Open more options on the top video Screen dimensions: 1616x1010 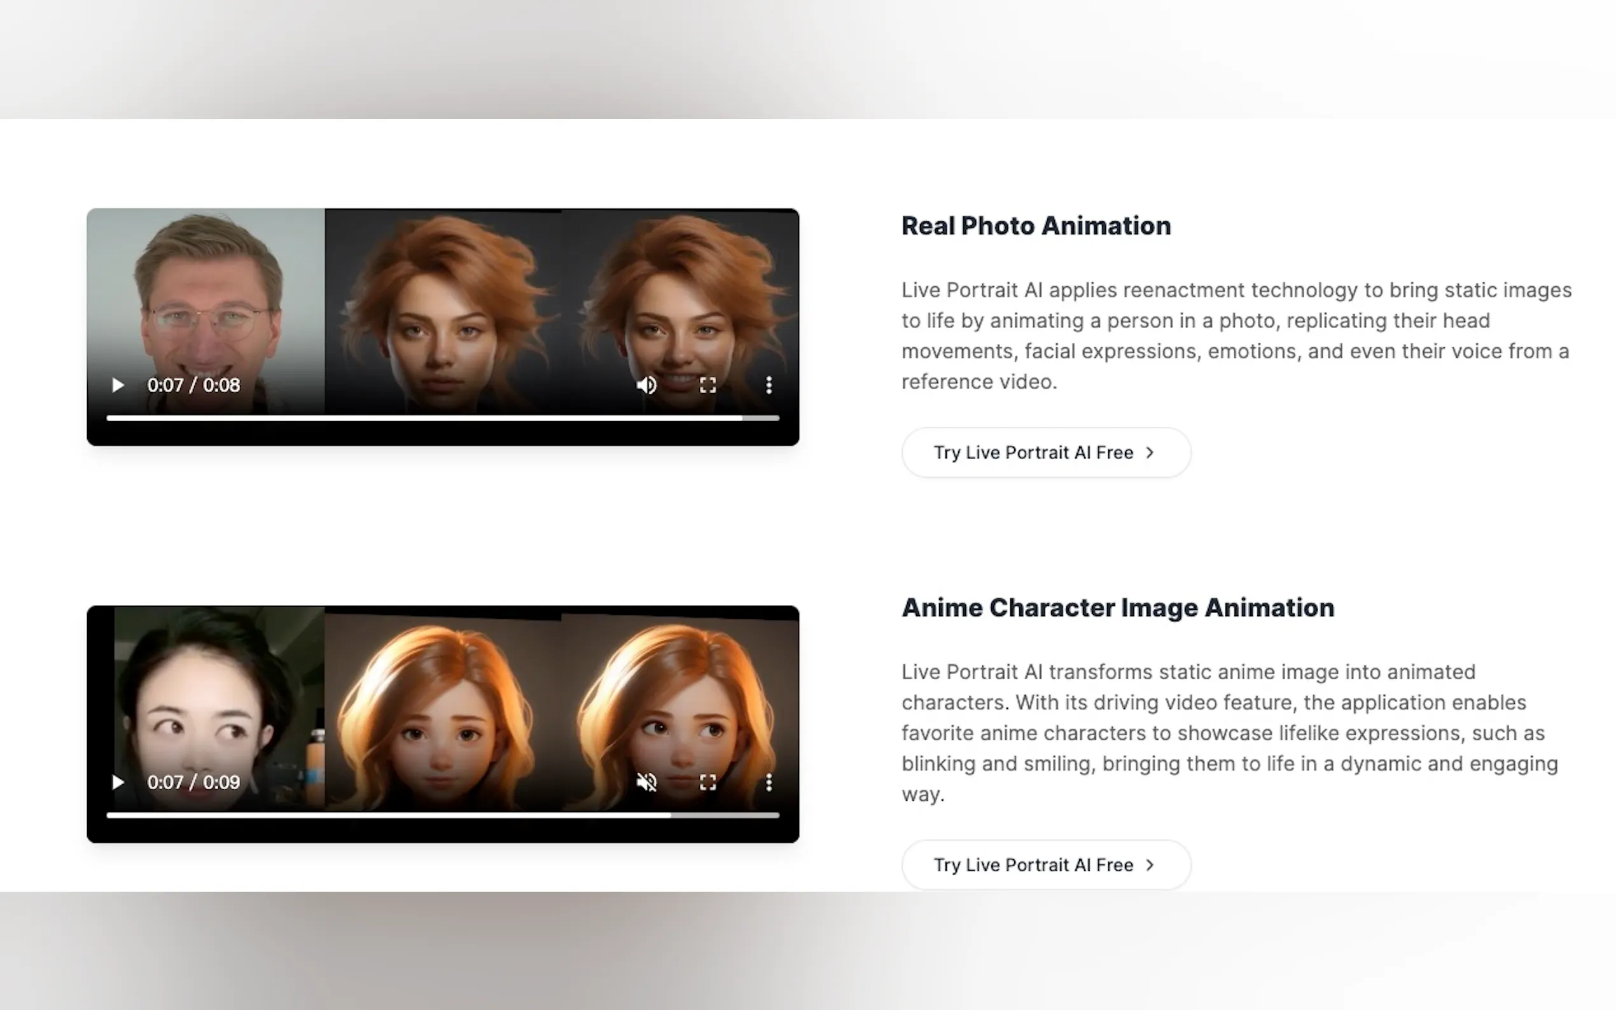[x=769, y=385]
